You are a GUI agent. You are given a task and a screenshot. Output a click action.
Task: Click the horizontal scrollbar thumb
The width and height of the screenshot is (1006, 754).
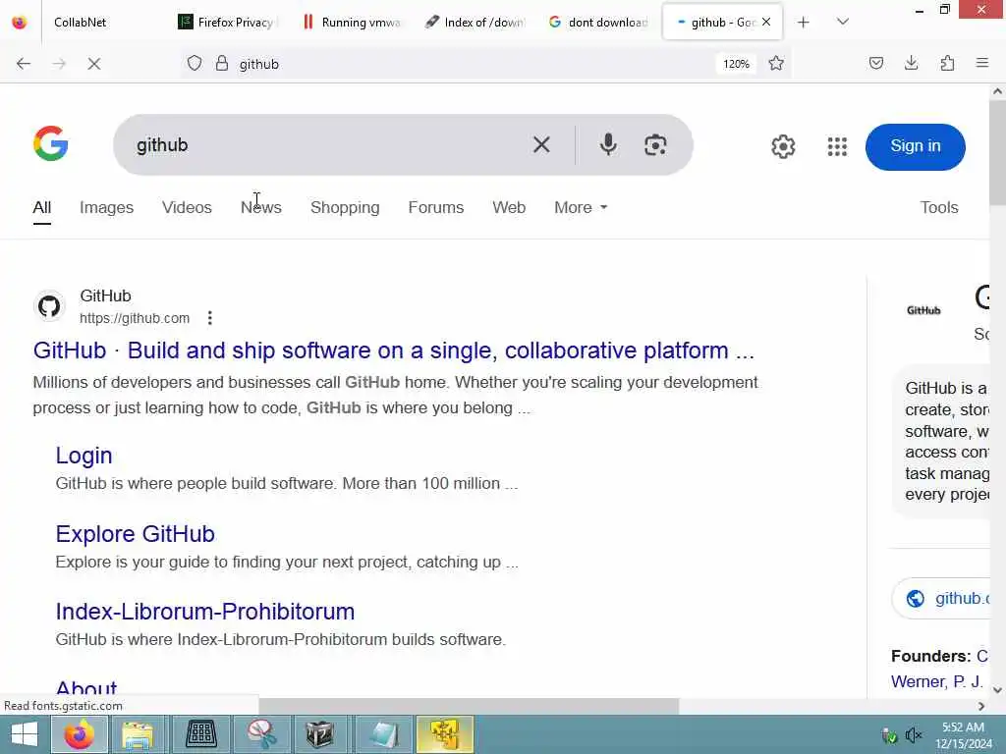click(469, 706)
